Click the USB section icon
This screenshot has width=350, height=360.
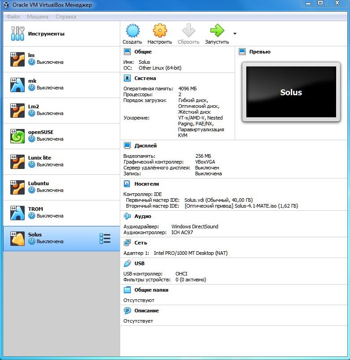127,263
